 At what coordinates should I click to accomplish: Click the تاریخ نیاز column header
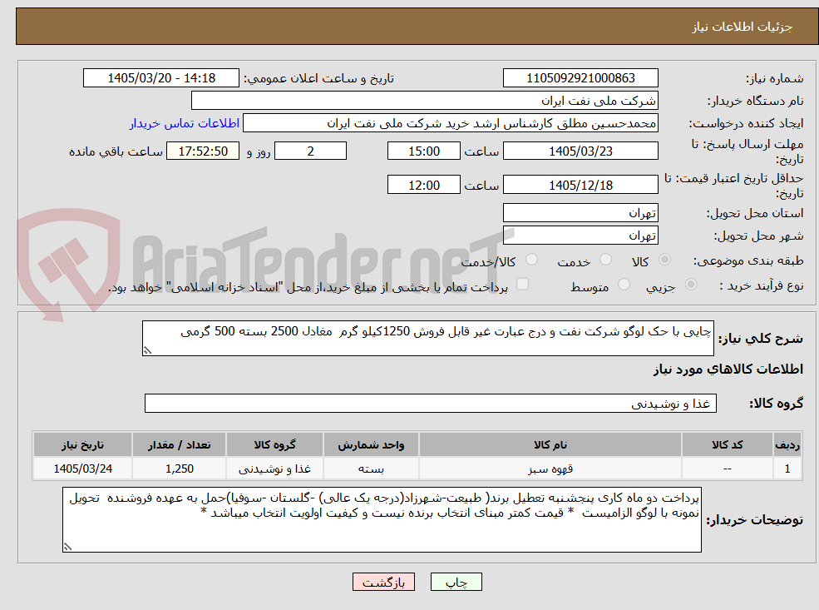[x=82, y=445]
